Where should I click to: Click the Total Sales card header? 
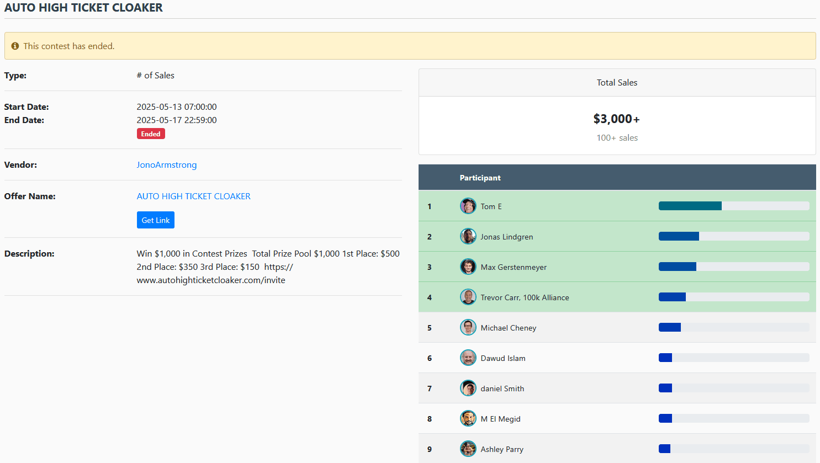(x=617, y=83)
